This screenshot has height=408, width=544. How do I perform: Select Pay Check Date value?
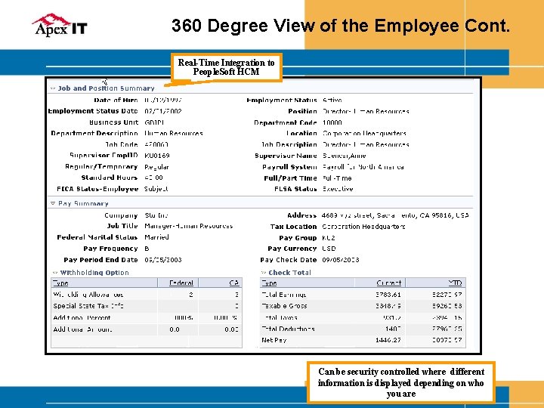(x=340, y=260)
